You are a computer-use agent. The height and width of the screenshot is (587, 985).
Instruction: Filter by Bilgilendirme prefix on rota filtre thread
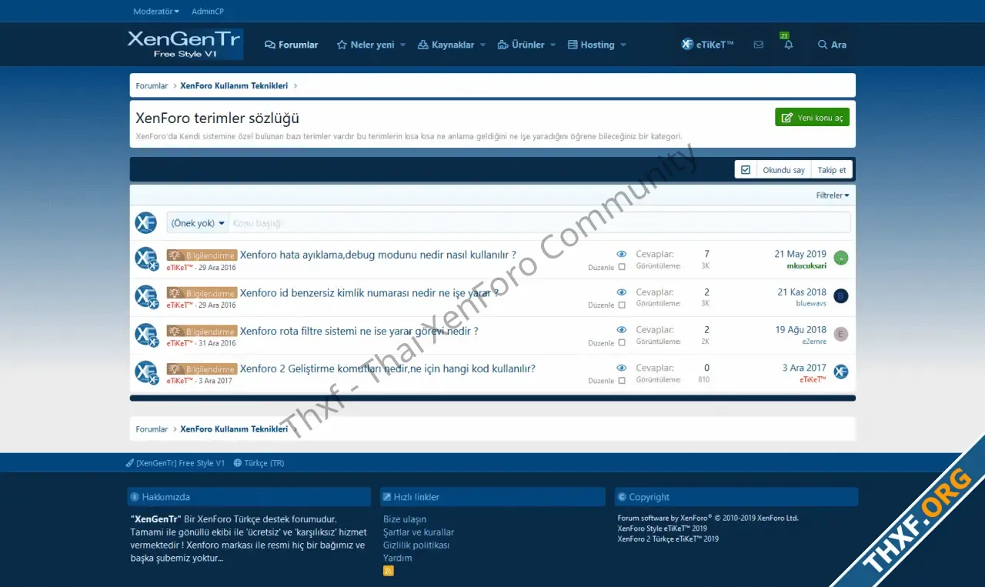(202, 332)
